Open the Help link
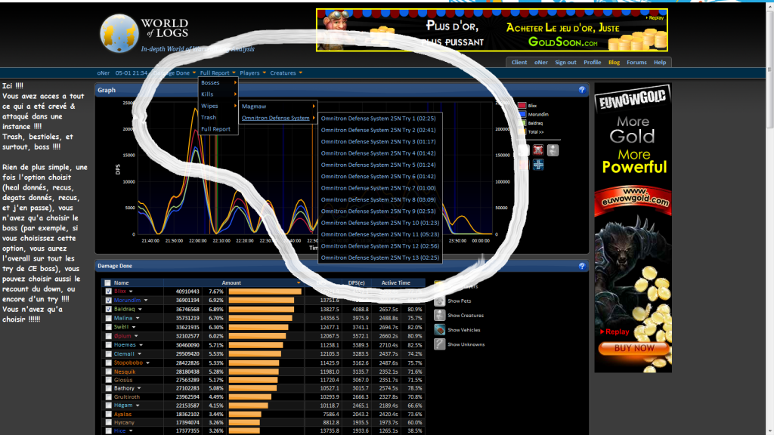The width and height of the screenshot is (774, 435). [660, 62]
